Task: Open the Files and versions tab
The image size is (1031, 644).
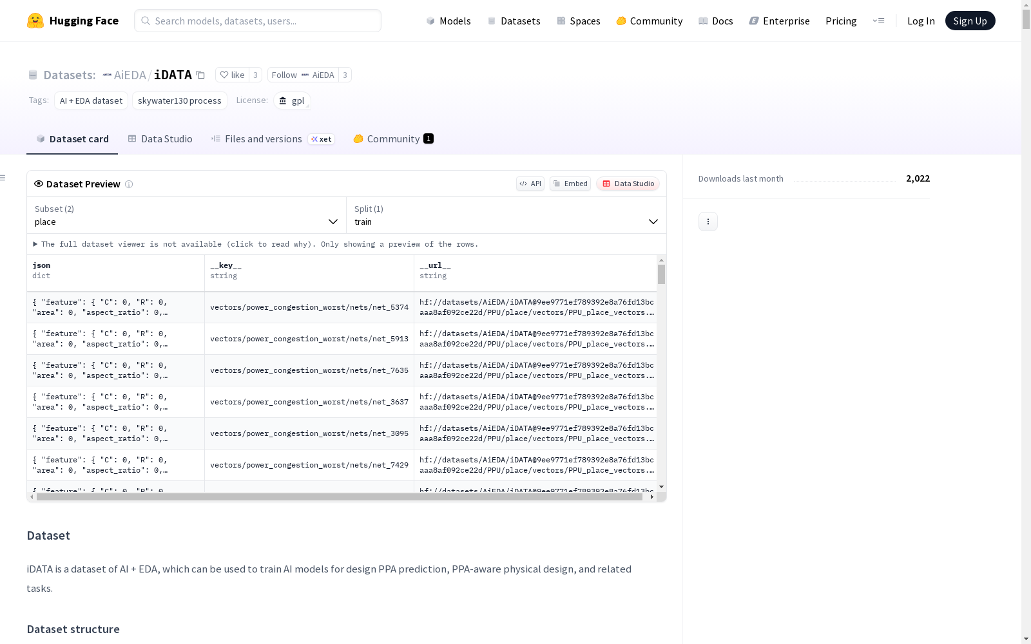Action: [x=273, y=139]
